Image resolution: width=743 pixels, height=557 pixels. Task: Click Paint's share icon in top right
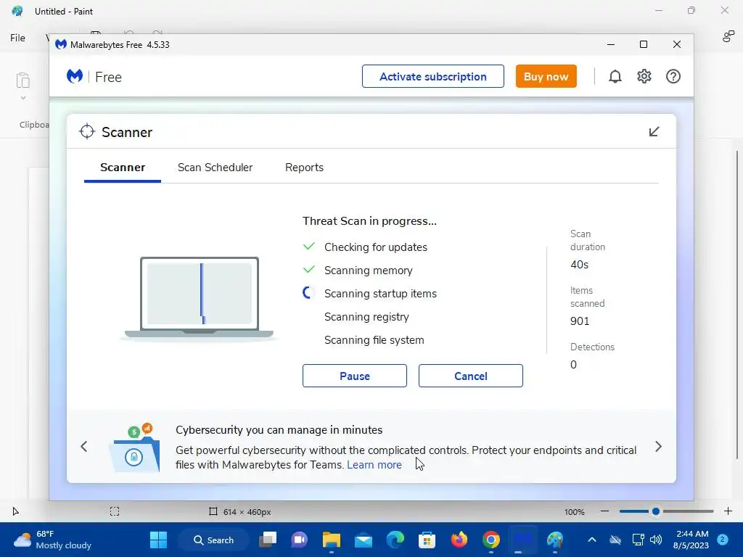(x=728, y=36)
